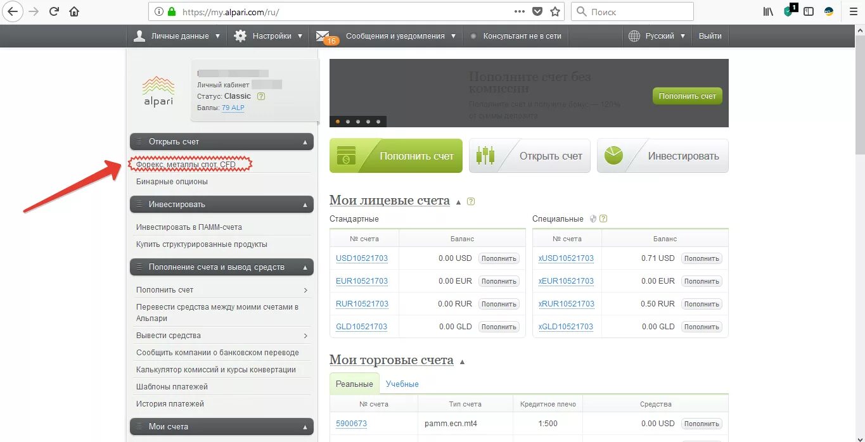The width and height of the screenshot is (865, 442).
Task: Open Инвестировать в ПАММ-счета
Action: coord(189,227)
